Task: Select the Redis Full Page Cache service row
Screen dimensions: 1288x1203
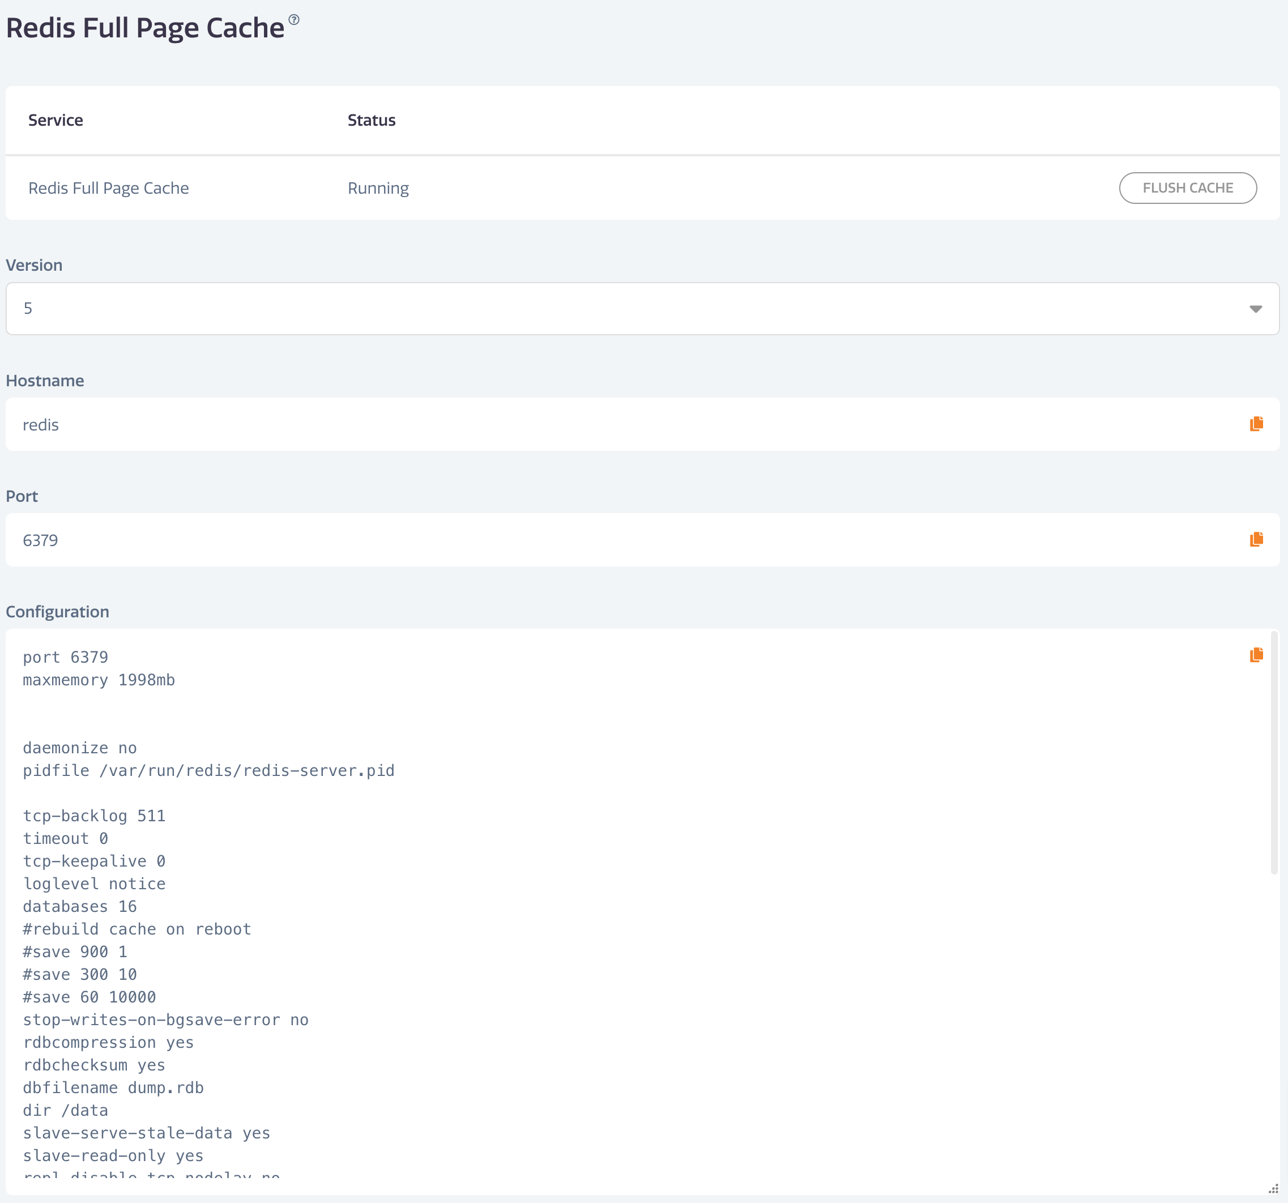Action: pyautogui.click(x=642, y=188)
